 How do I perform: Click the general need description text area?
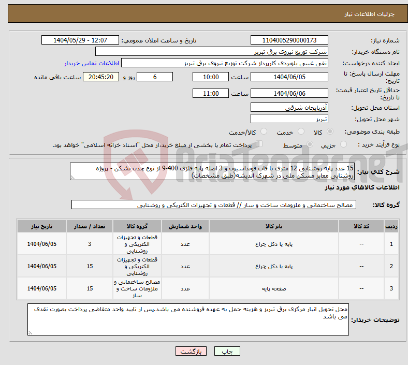tap(212, 171)
